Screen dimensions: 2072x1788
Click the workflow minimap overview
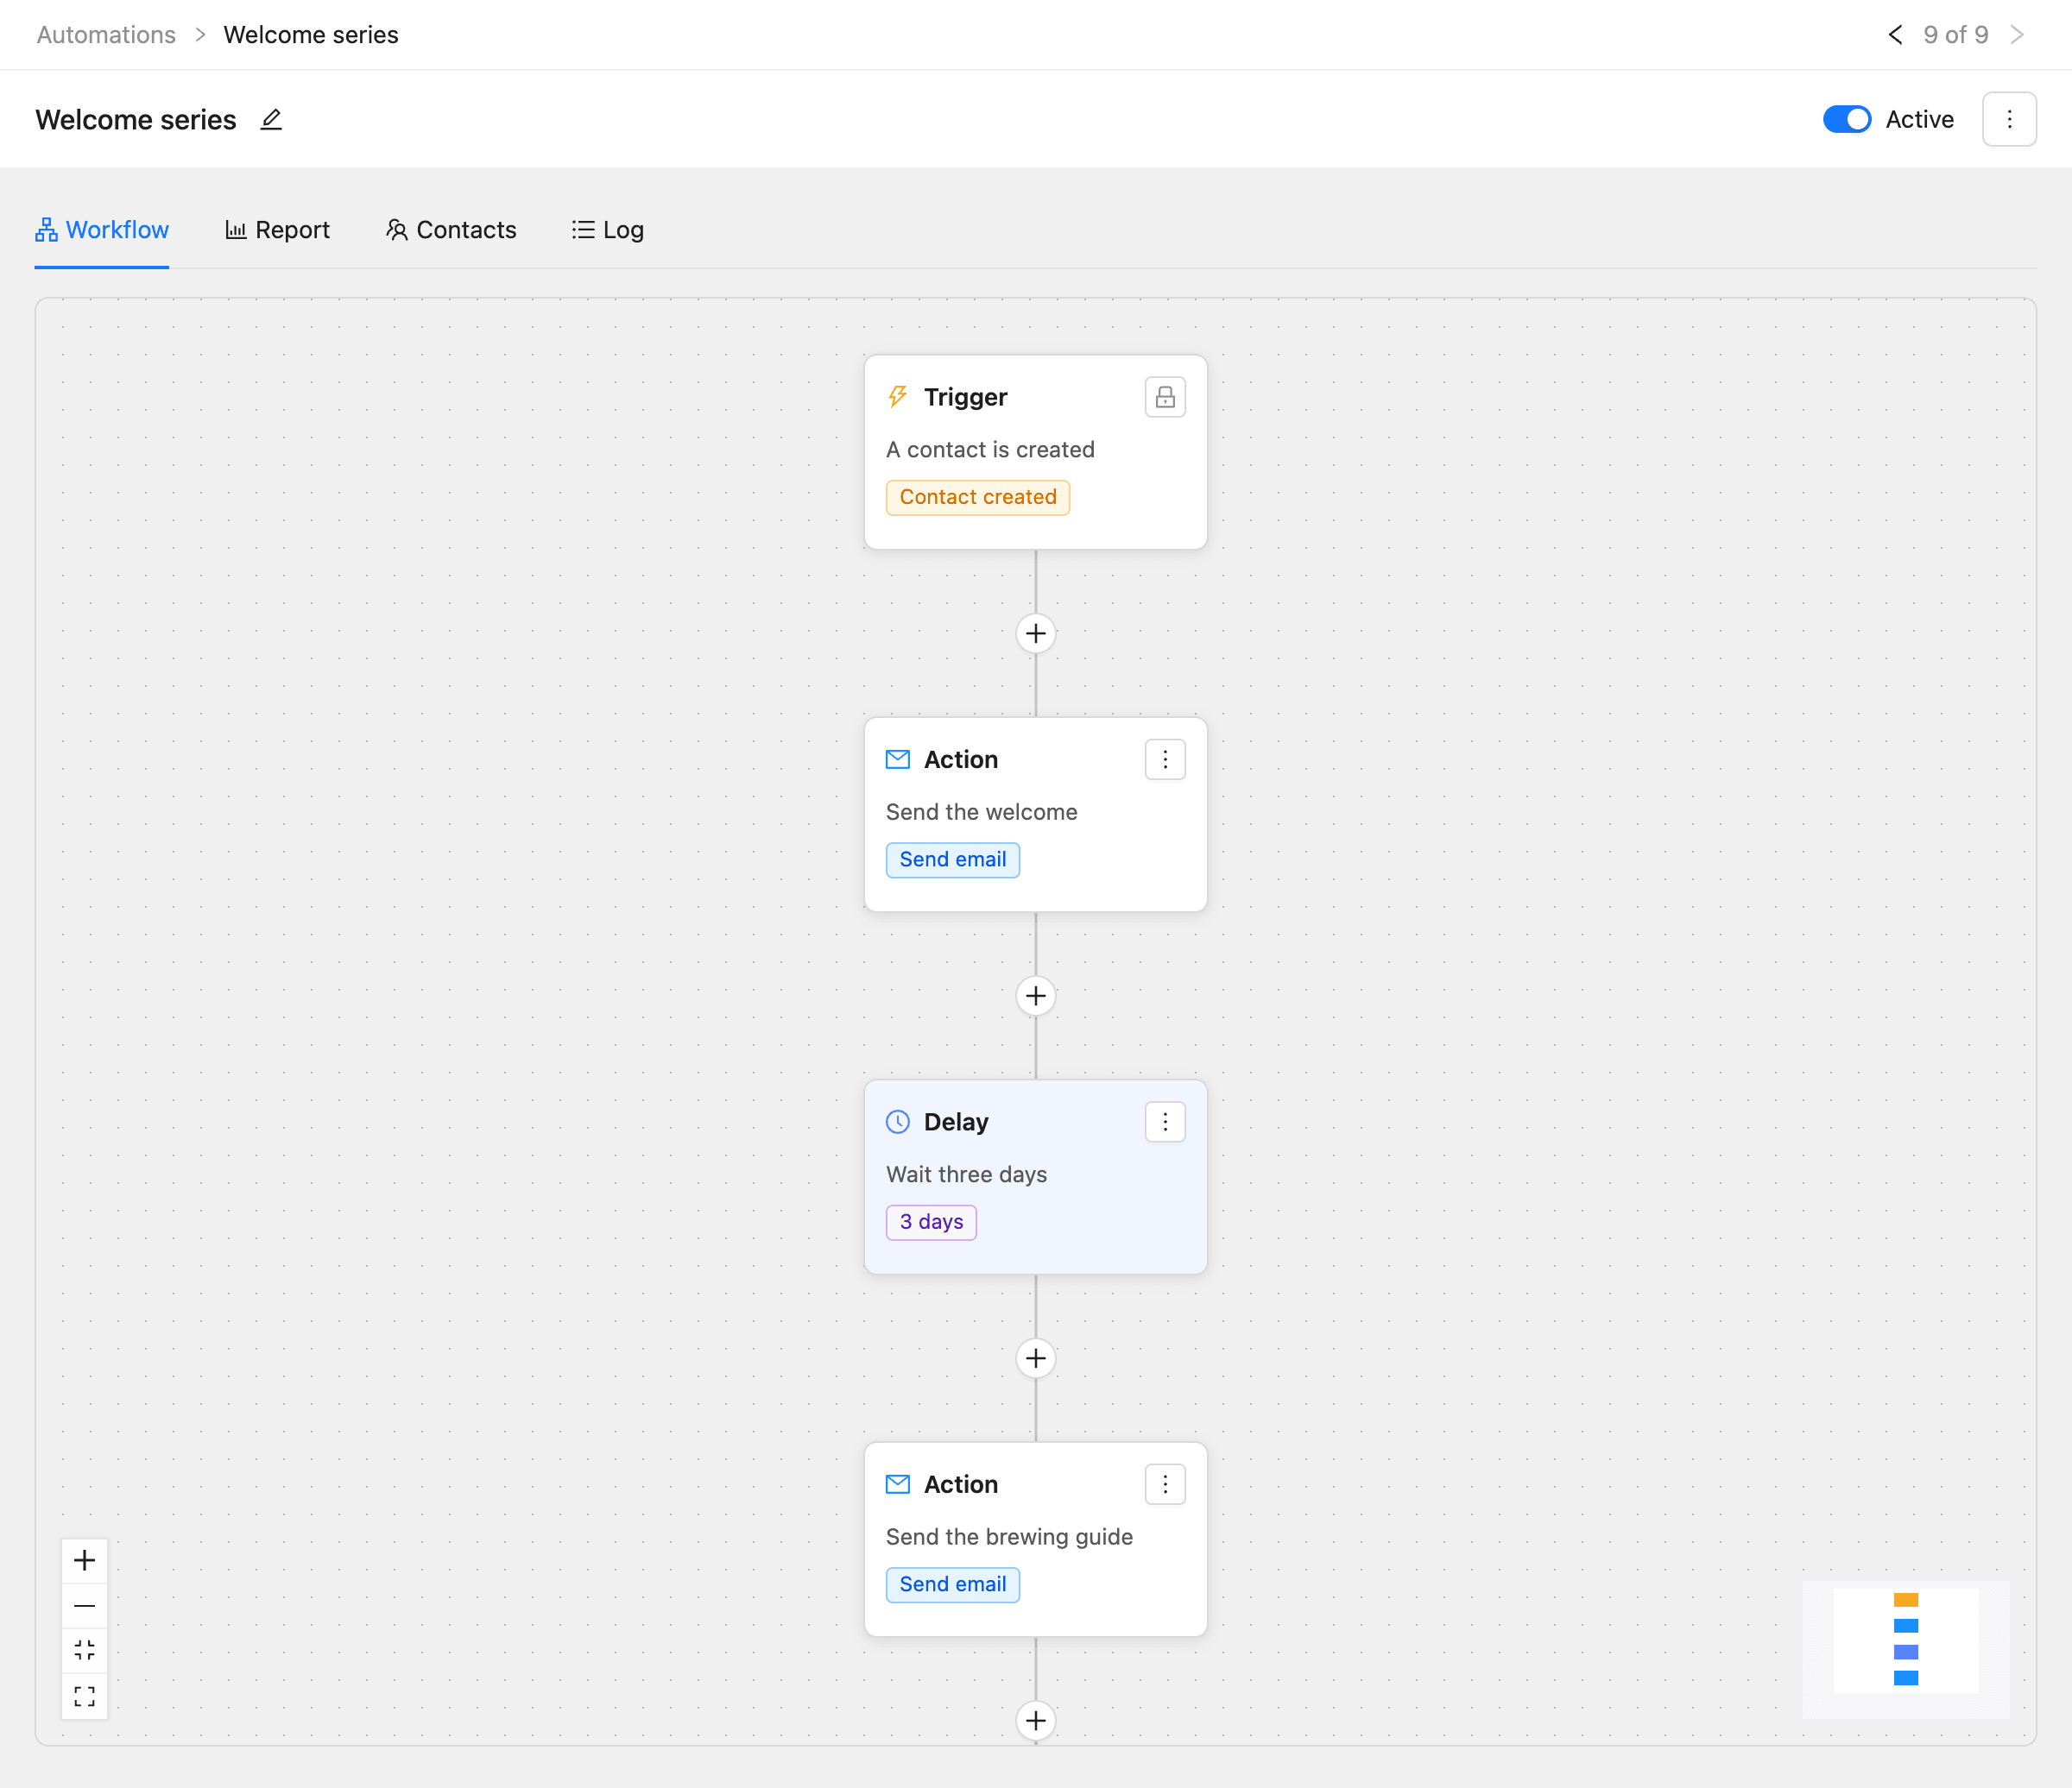[x=1906, y=1650]
